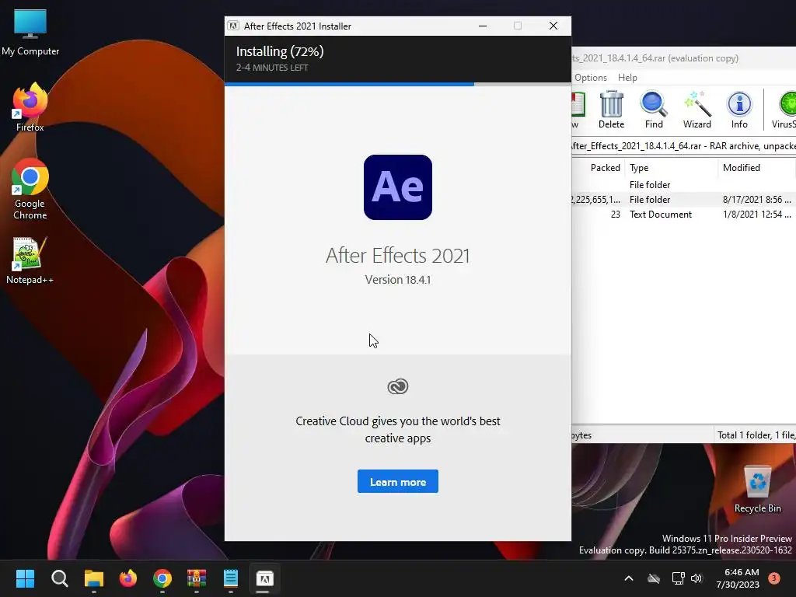
Task: Sort WinRAR list by Modified column
Action: 756,168
